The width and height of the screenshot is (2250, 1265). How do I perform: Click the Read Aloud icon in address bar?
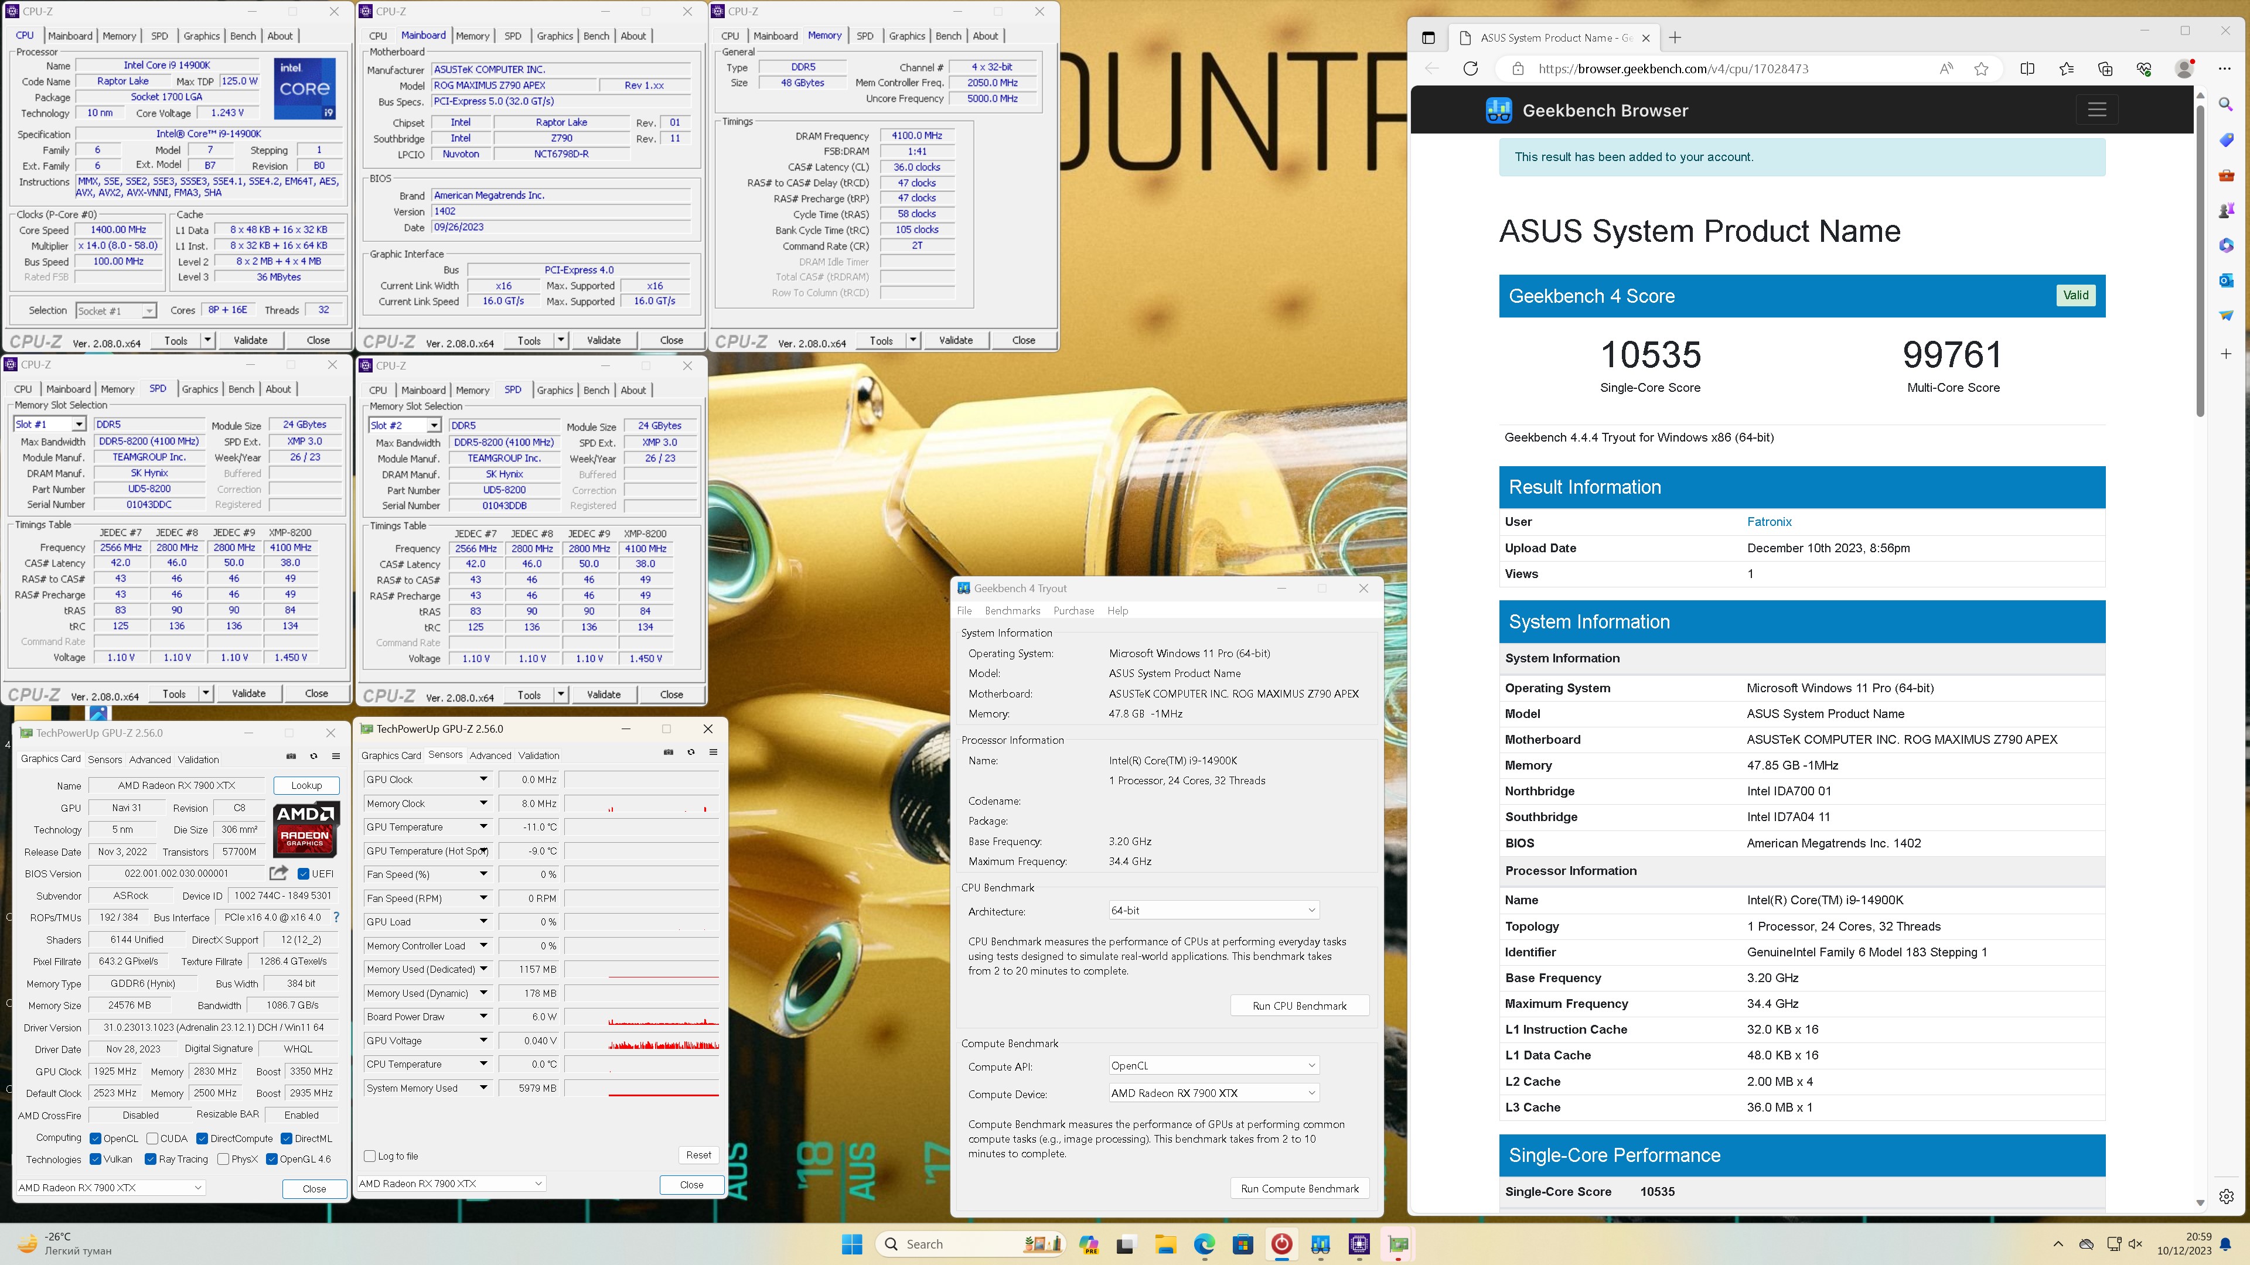pos(1945,69)
